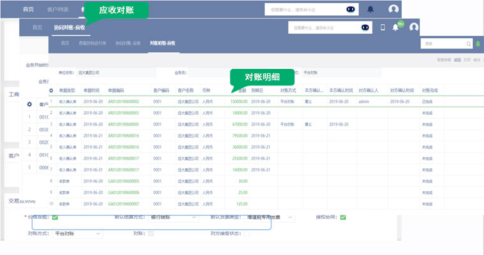Toggle the 价格含税 checkbox

click(x=55, y=217)
